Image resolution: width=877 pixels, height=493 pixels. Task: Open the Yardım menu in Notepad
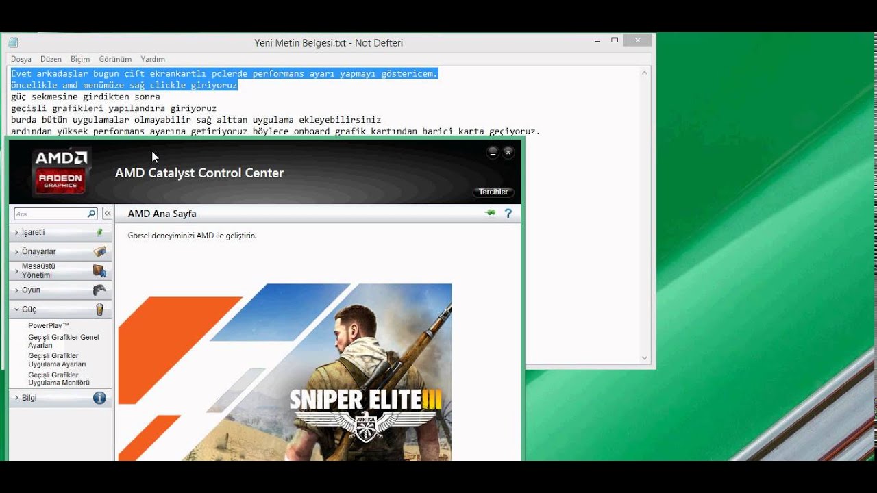[153, 59]
